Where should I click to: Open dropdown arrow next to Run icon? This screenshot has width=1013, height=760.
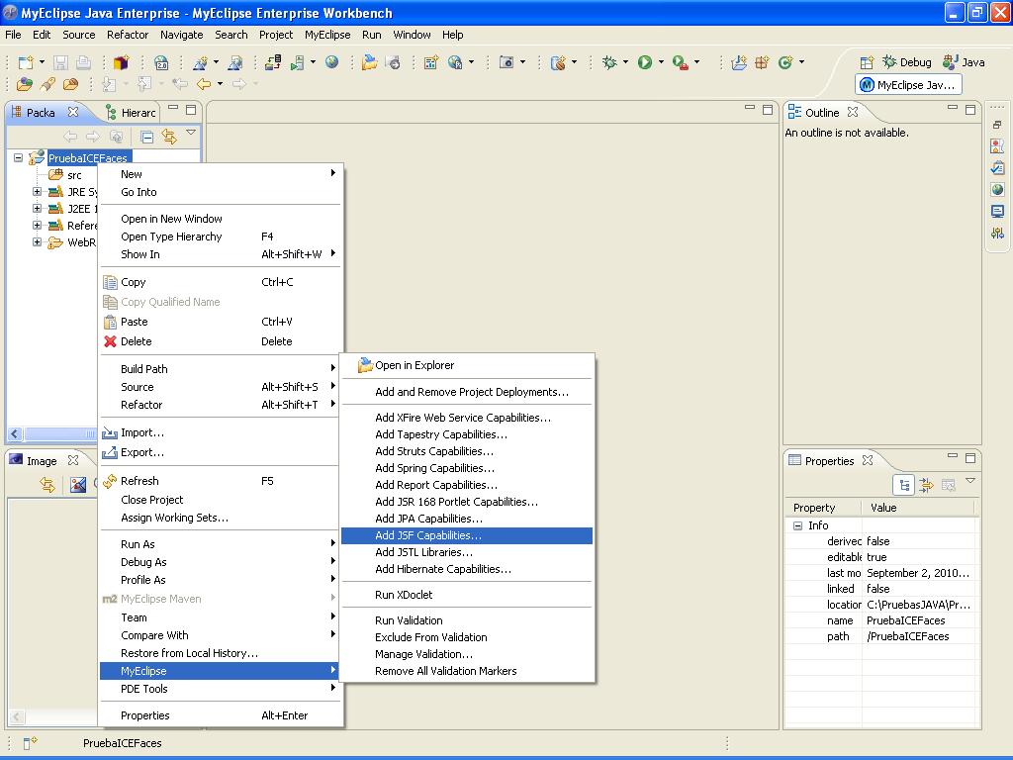click(661, 62)
